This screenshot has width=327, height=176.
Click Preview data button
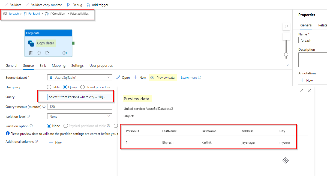[163, 77]
